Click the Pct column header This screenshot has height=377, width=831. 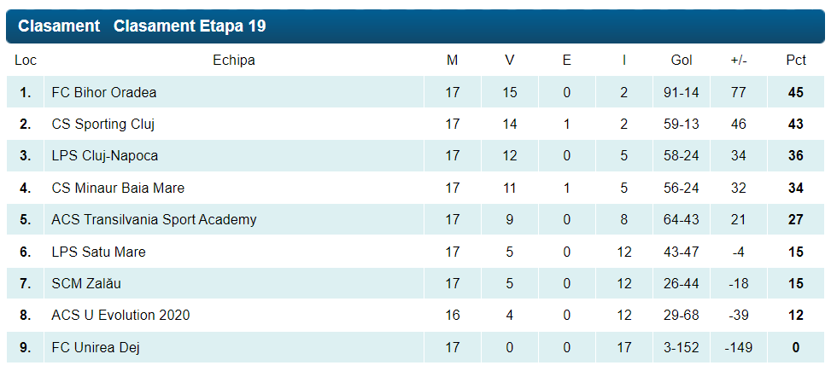796,61
